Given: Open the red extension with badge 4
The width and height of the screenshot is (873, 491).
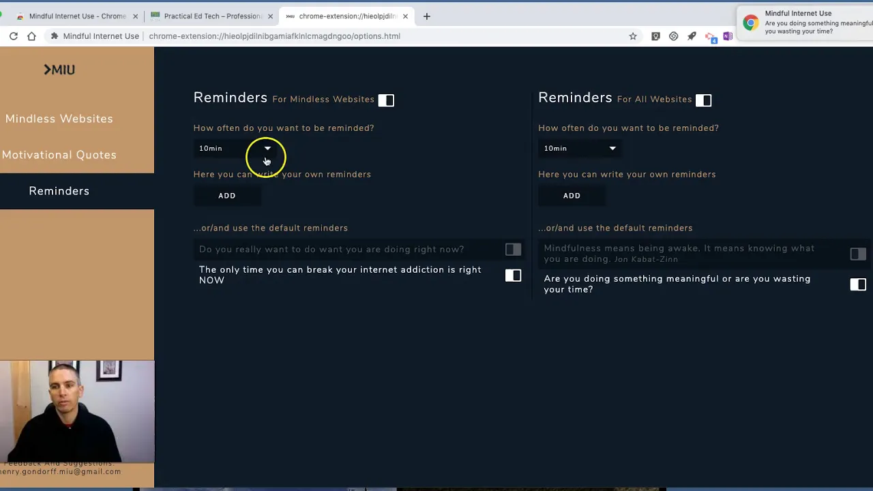Looking at the screenshot, I should click(x=710, y=38).
